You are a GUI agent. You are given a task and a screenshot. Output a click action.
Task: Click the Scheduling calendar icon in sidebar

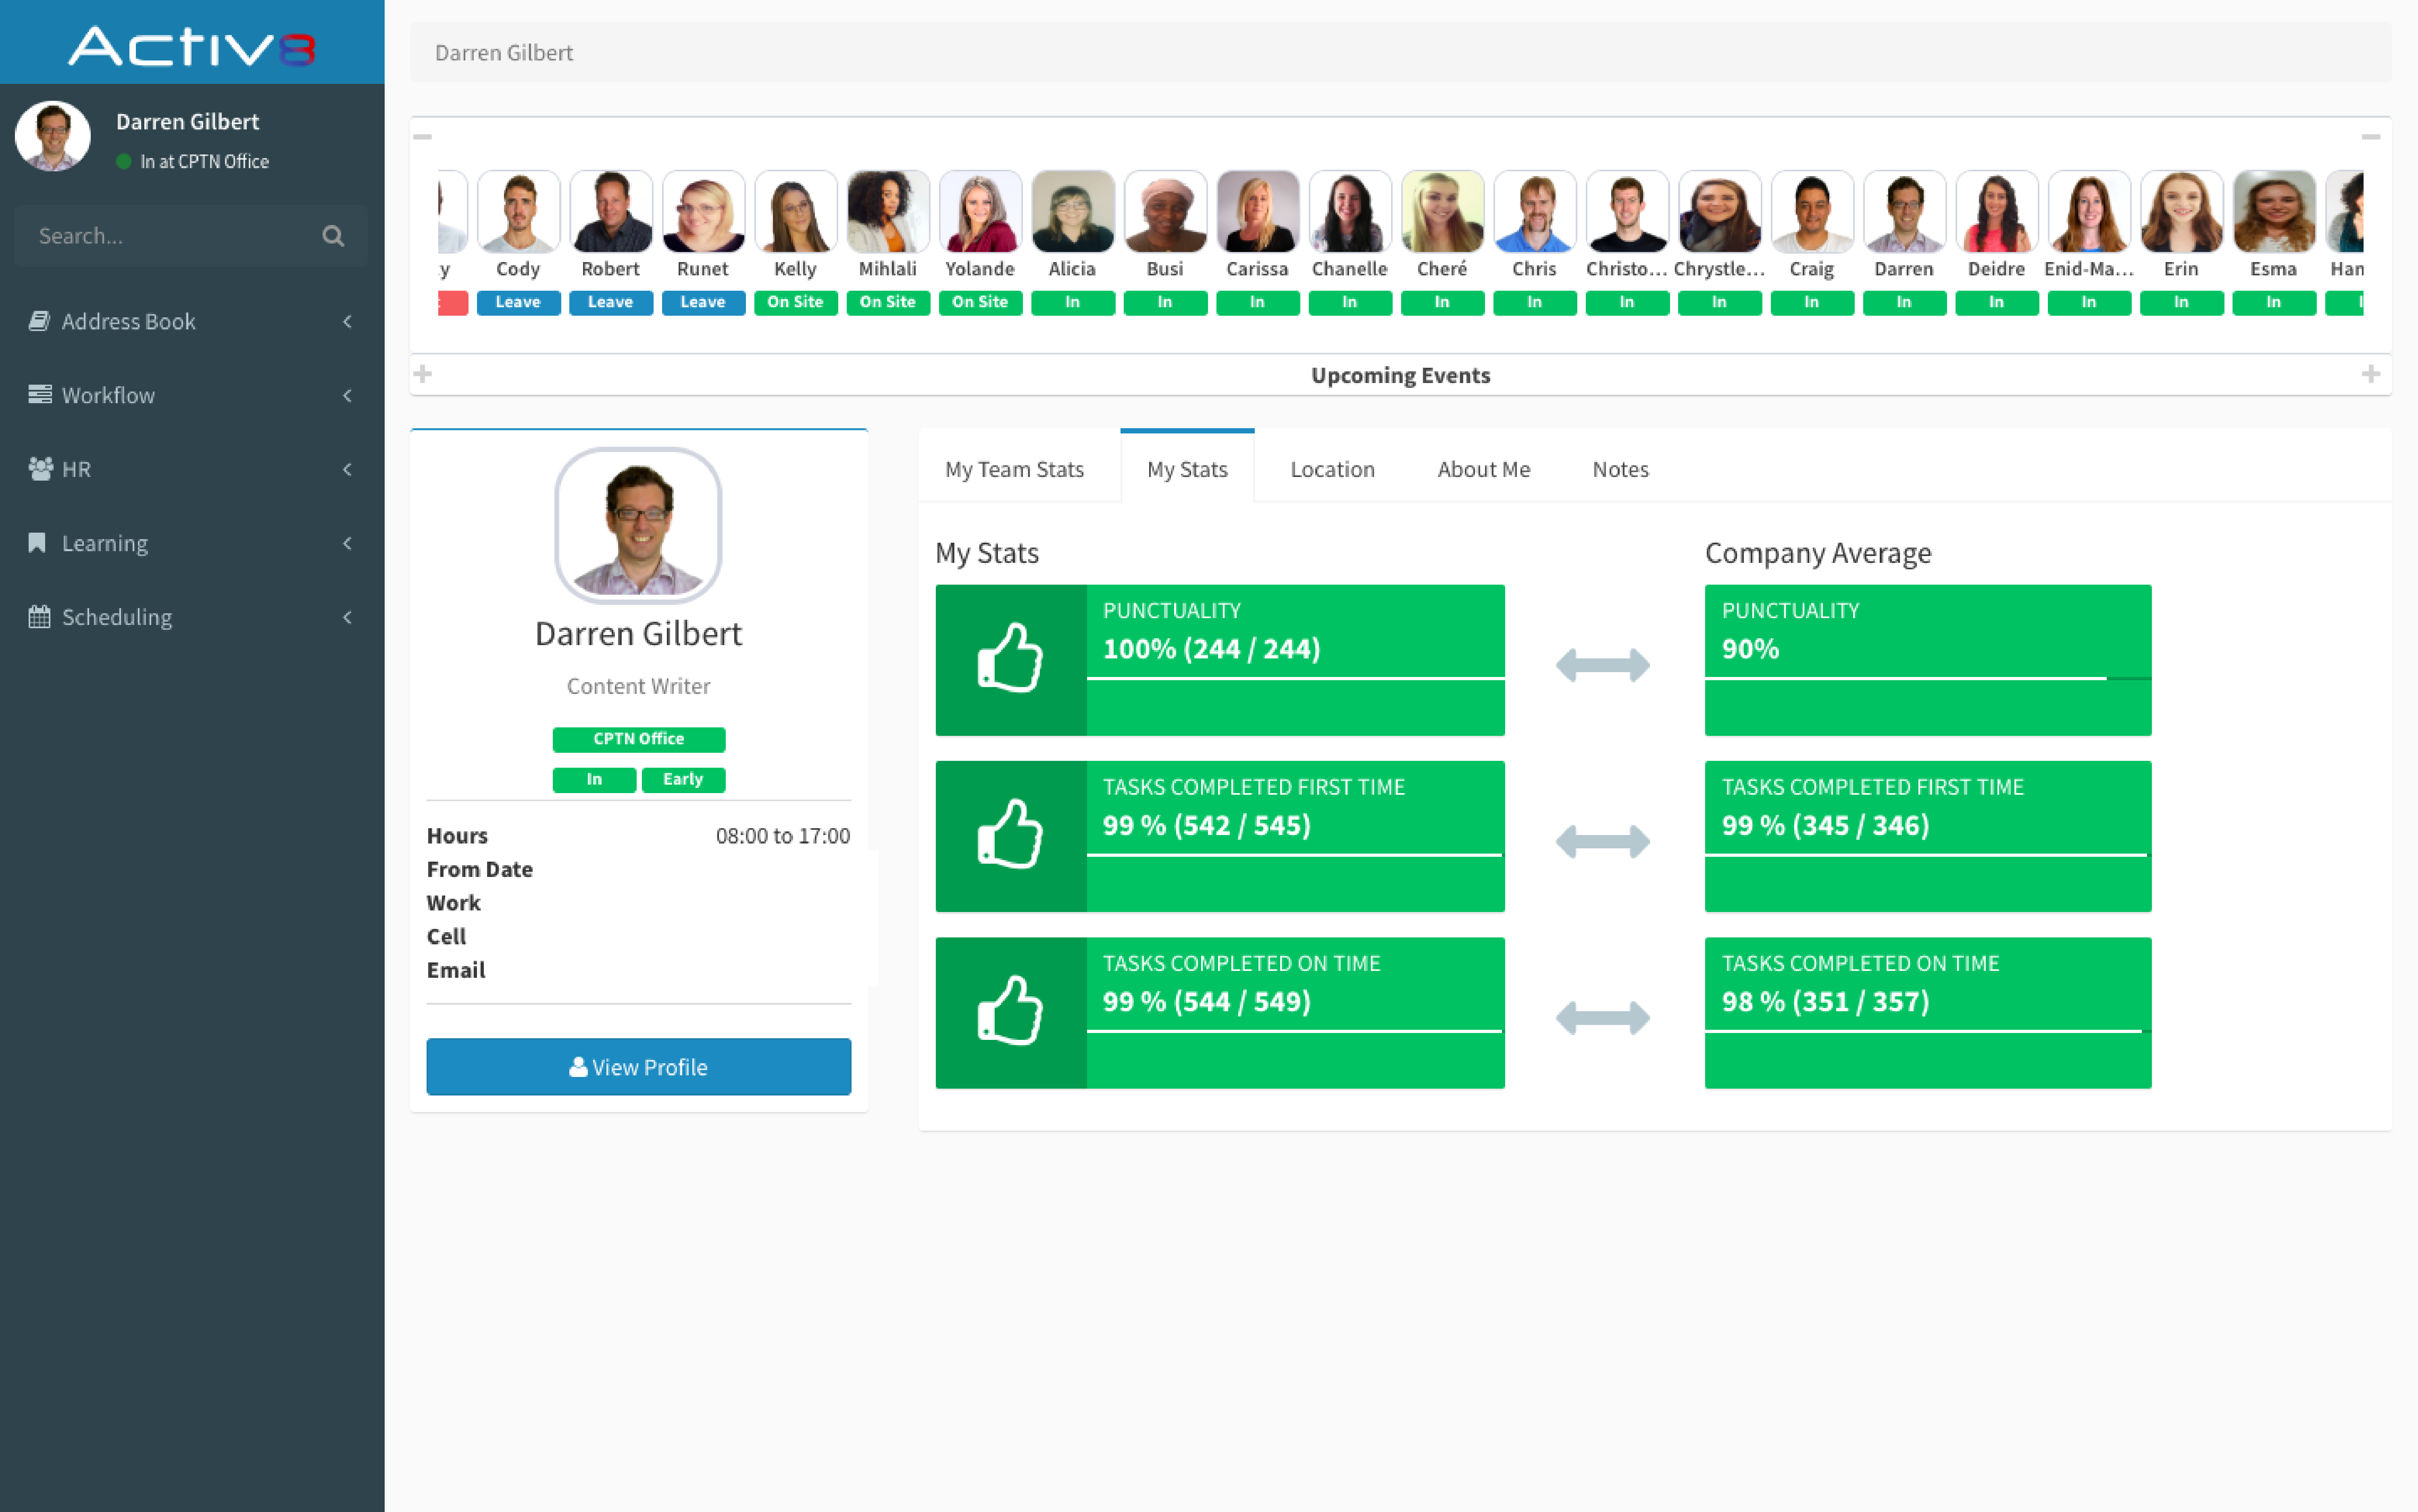39,617
